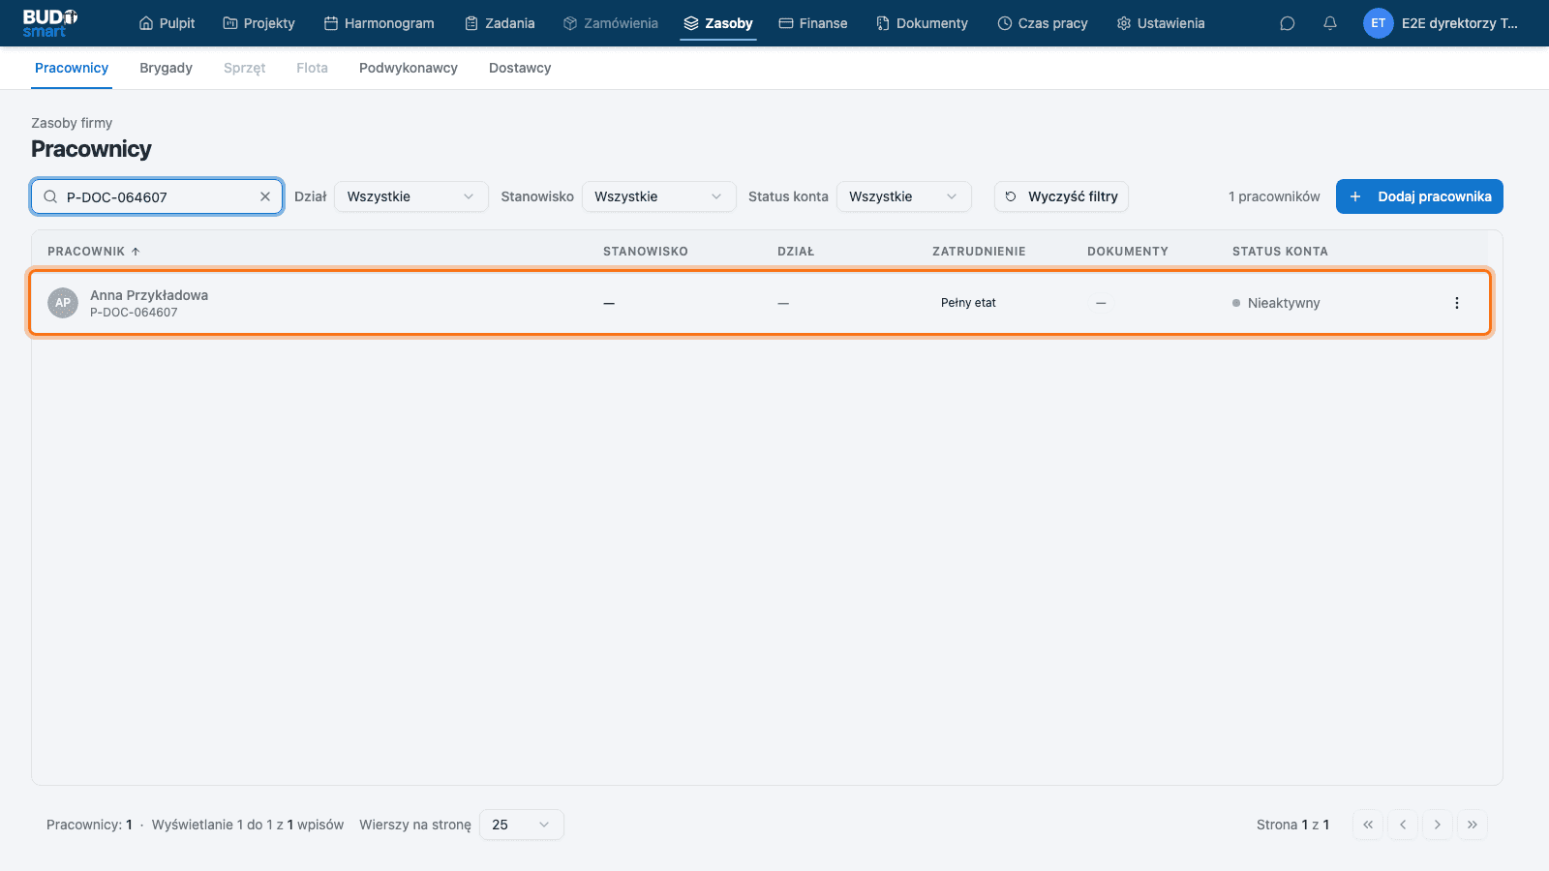
Task: Click Wyczyść filtry button
Action: tap(1061, 196)
